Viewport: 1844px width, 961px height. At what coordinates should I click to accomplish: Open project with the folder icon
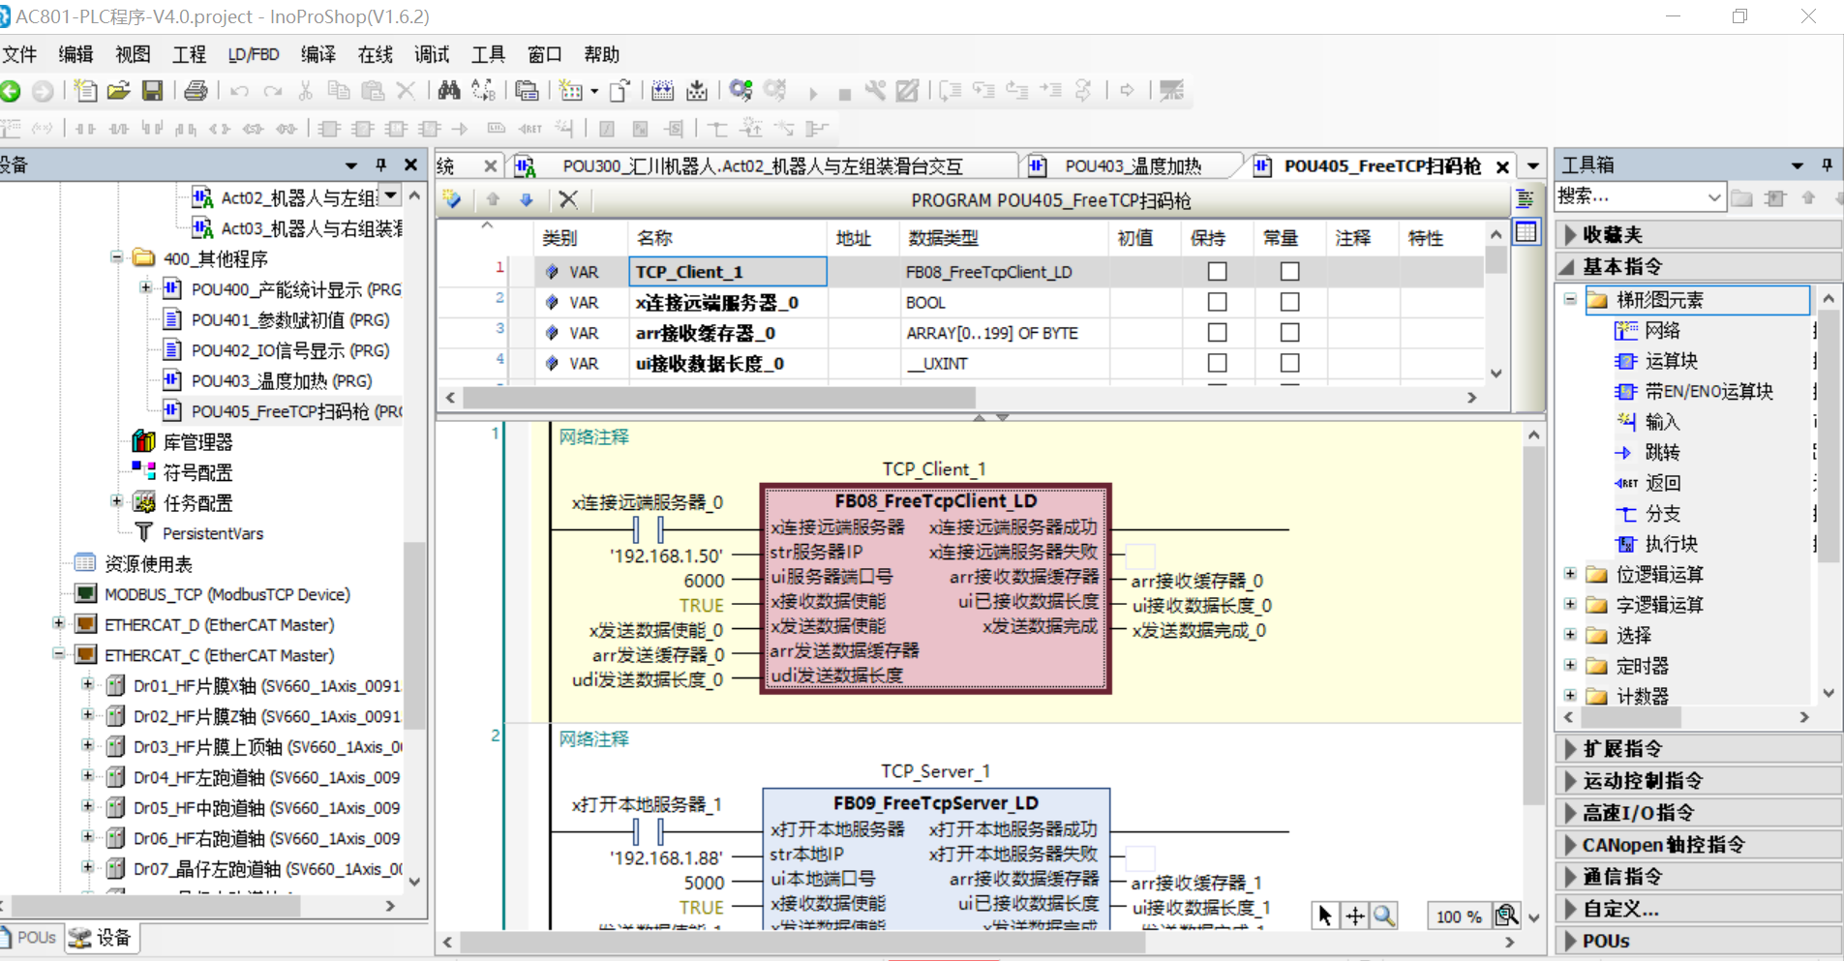tap(119, 91)
